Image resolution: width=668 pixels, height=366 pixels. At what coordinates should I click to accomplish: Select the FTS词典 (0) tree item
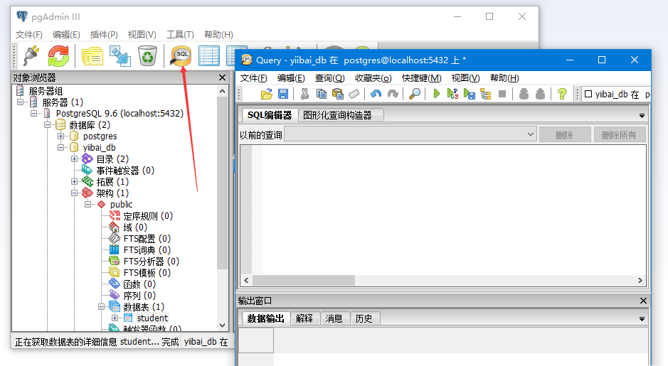(147, 250)
